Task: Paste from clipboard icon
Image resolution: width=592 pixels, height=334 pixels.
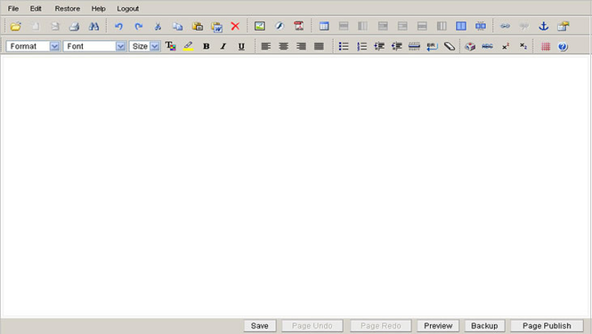Action: tap(197, 27)
